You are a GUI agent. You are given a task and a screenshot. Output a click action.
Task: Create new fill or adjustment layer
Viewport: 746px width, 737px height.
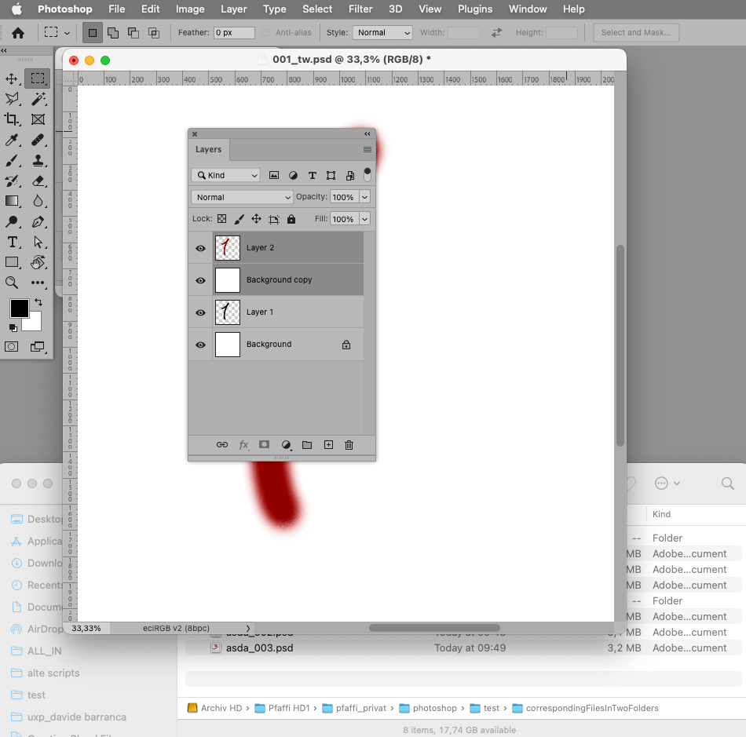286,444
